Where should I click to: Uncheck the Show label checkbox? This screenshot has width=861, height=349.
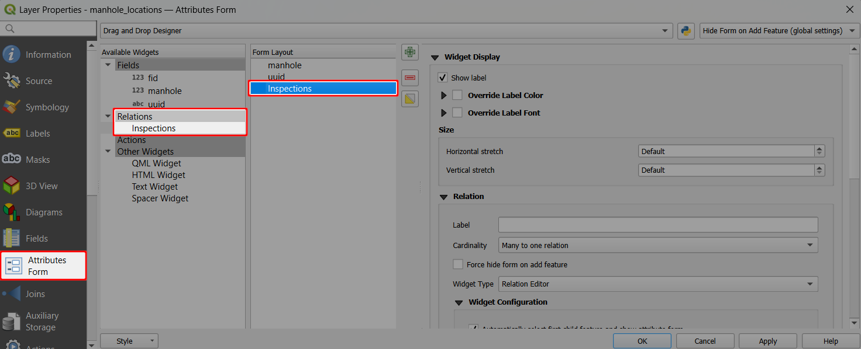coord(442,77)
